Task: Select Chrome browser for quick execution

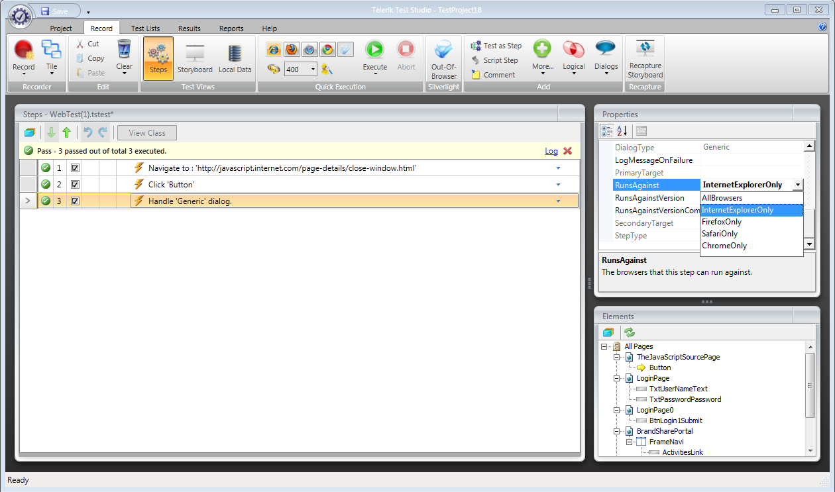Action: pyautogui.click(x=327, y=50)
